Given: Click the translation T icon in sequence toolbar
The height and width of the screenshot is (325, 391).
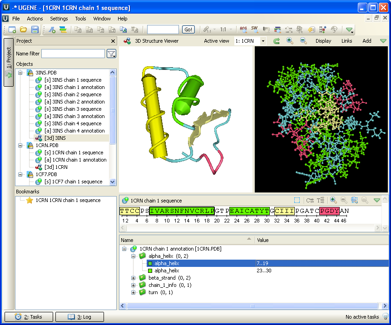Looking at the screenshot, I should click(x=321, y=200).
